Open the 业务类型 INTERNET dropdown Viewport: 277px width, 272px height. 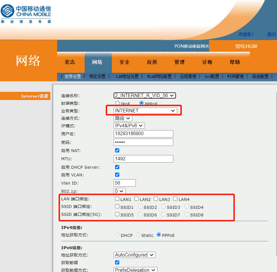(145, 111)
